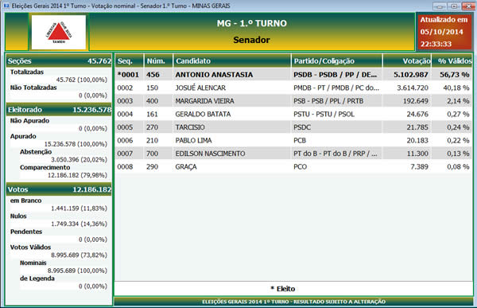The image size is (477, 308).
Task: Sort by the Votação column header
Action: coord(407,61)
